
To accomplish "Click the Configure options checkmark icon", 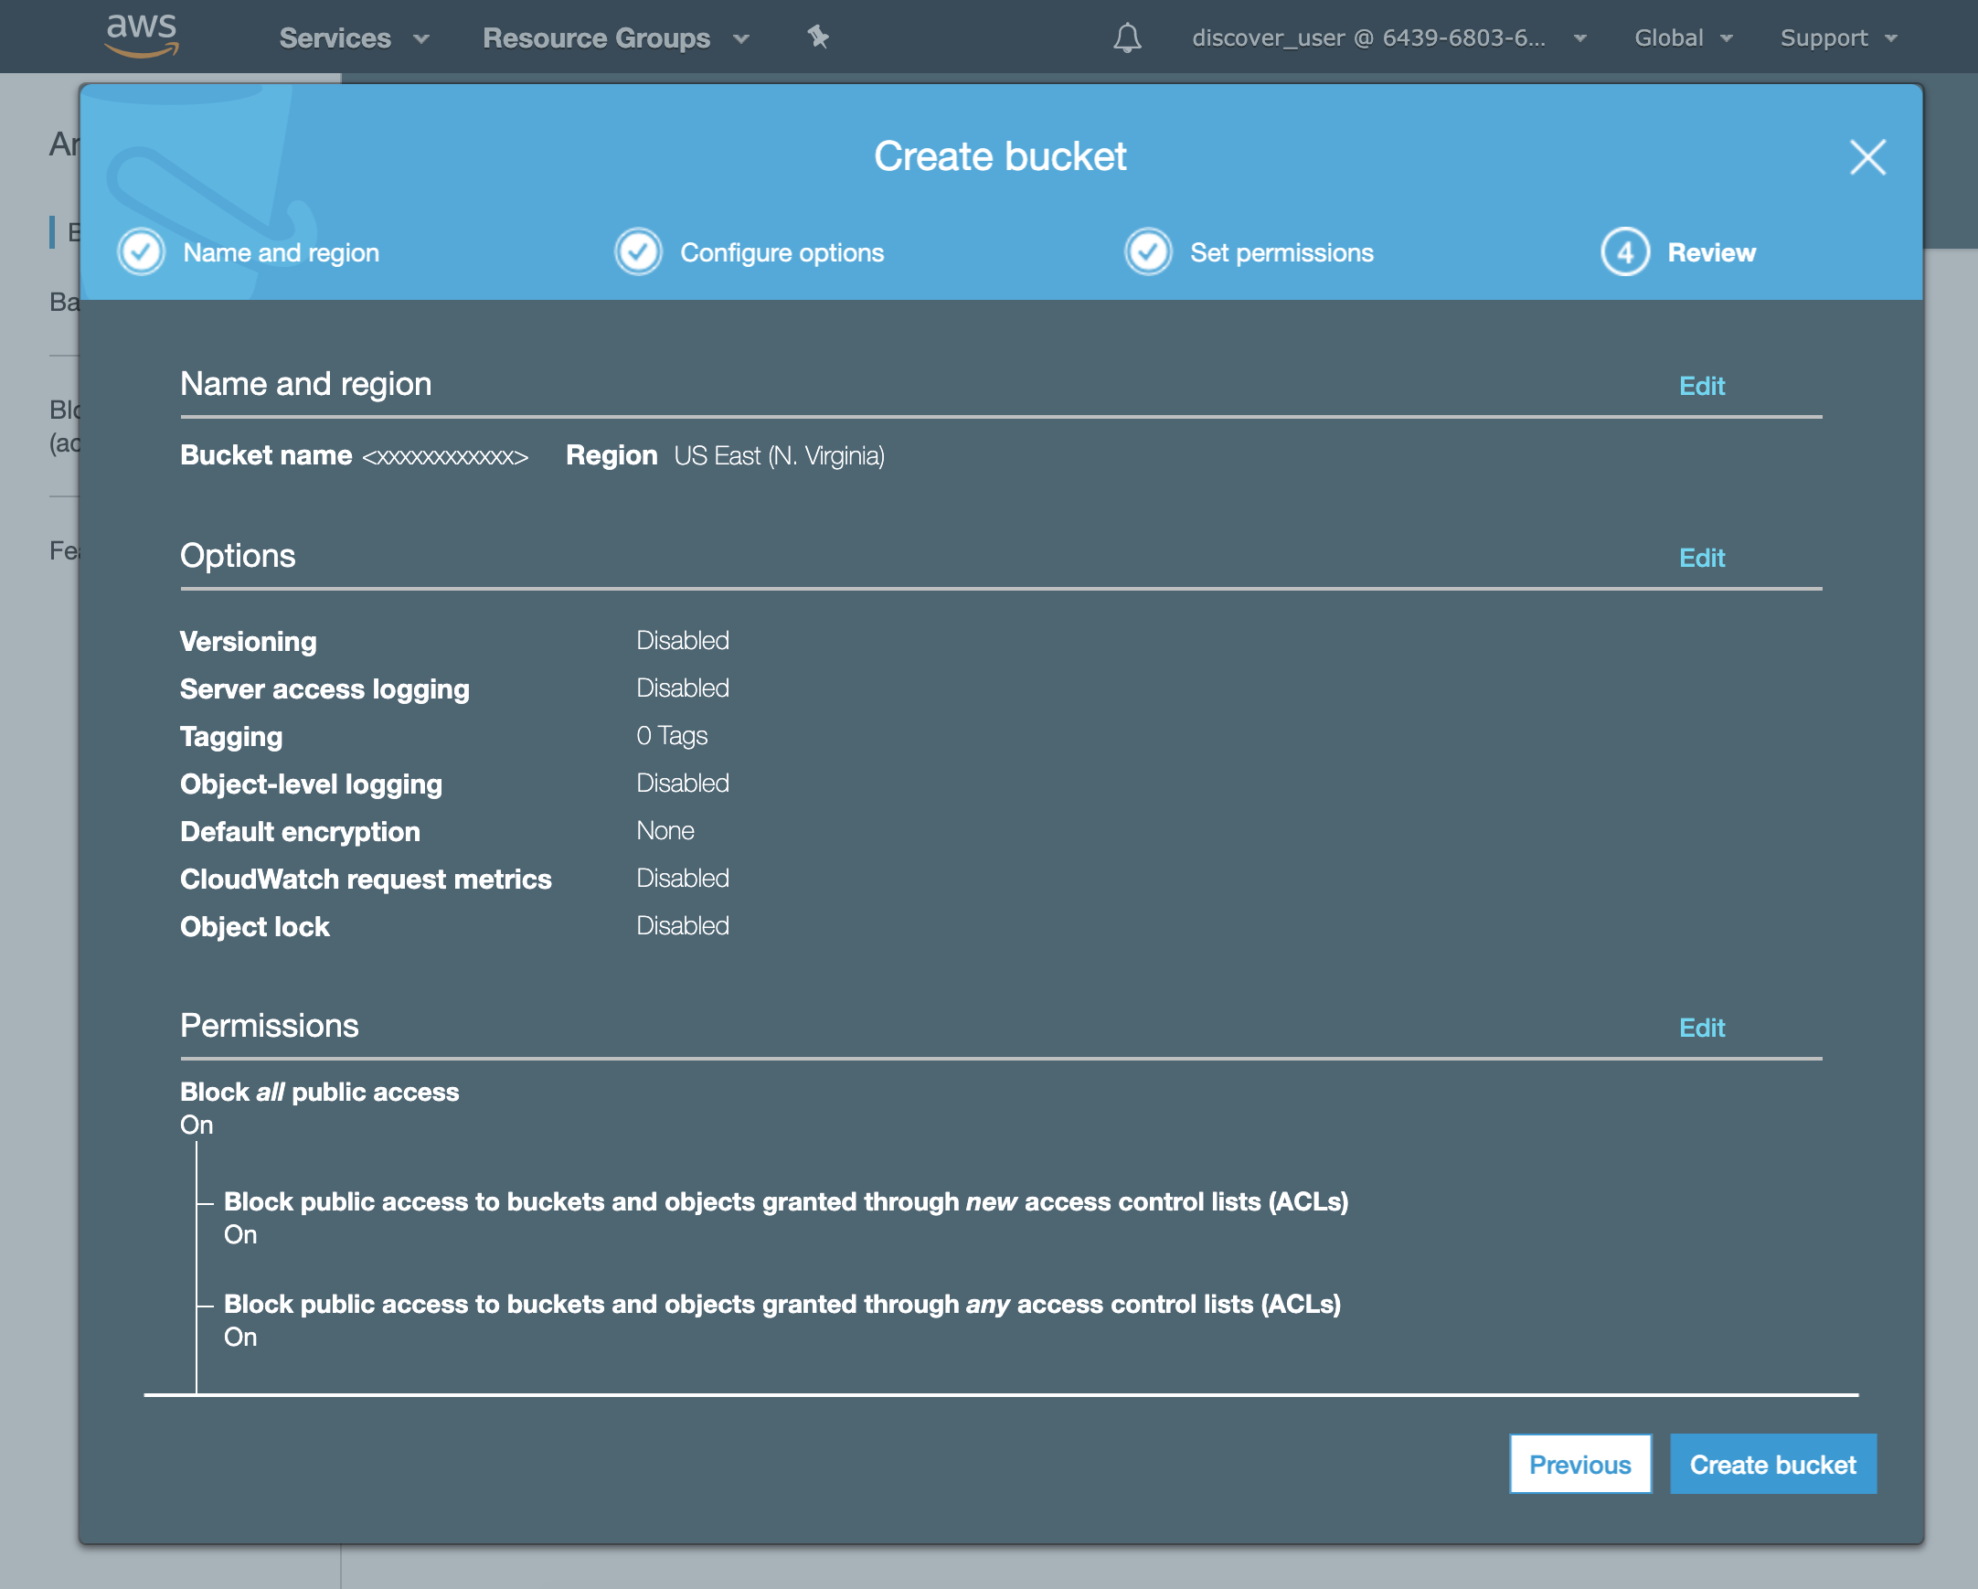I will pos(639,252).
